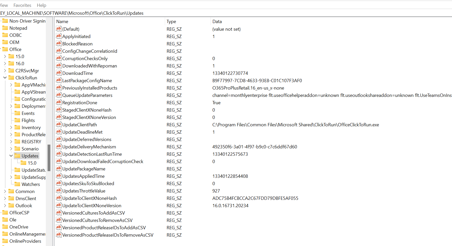Click the ApplyInitiated string value icon
The width and height of the screenshot is (452, 246).
point(59,36)
